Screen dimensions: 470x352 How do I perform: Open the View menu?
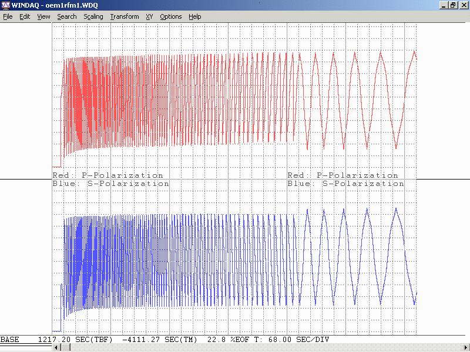(x=43, y=16)
